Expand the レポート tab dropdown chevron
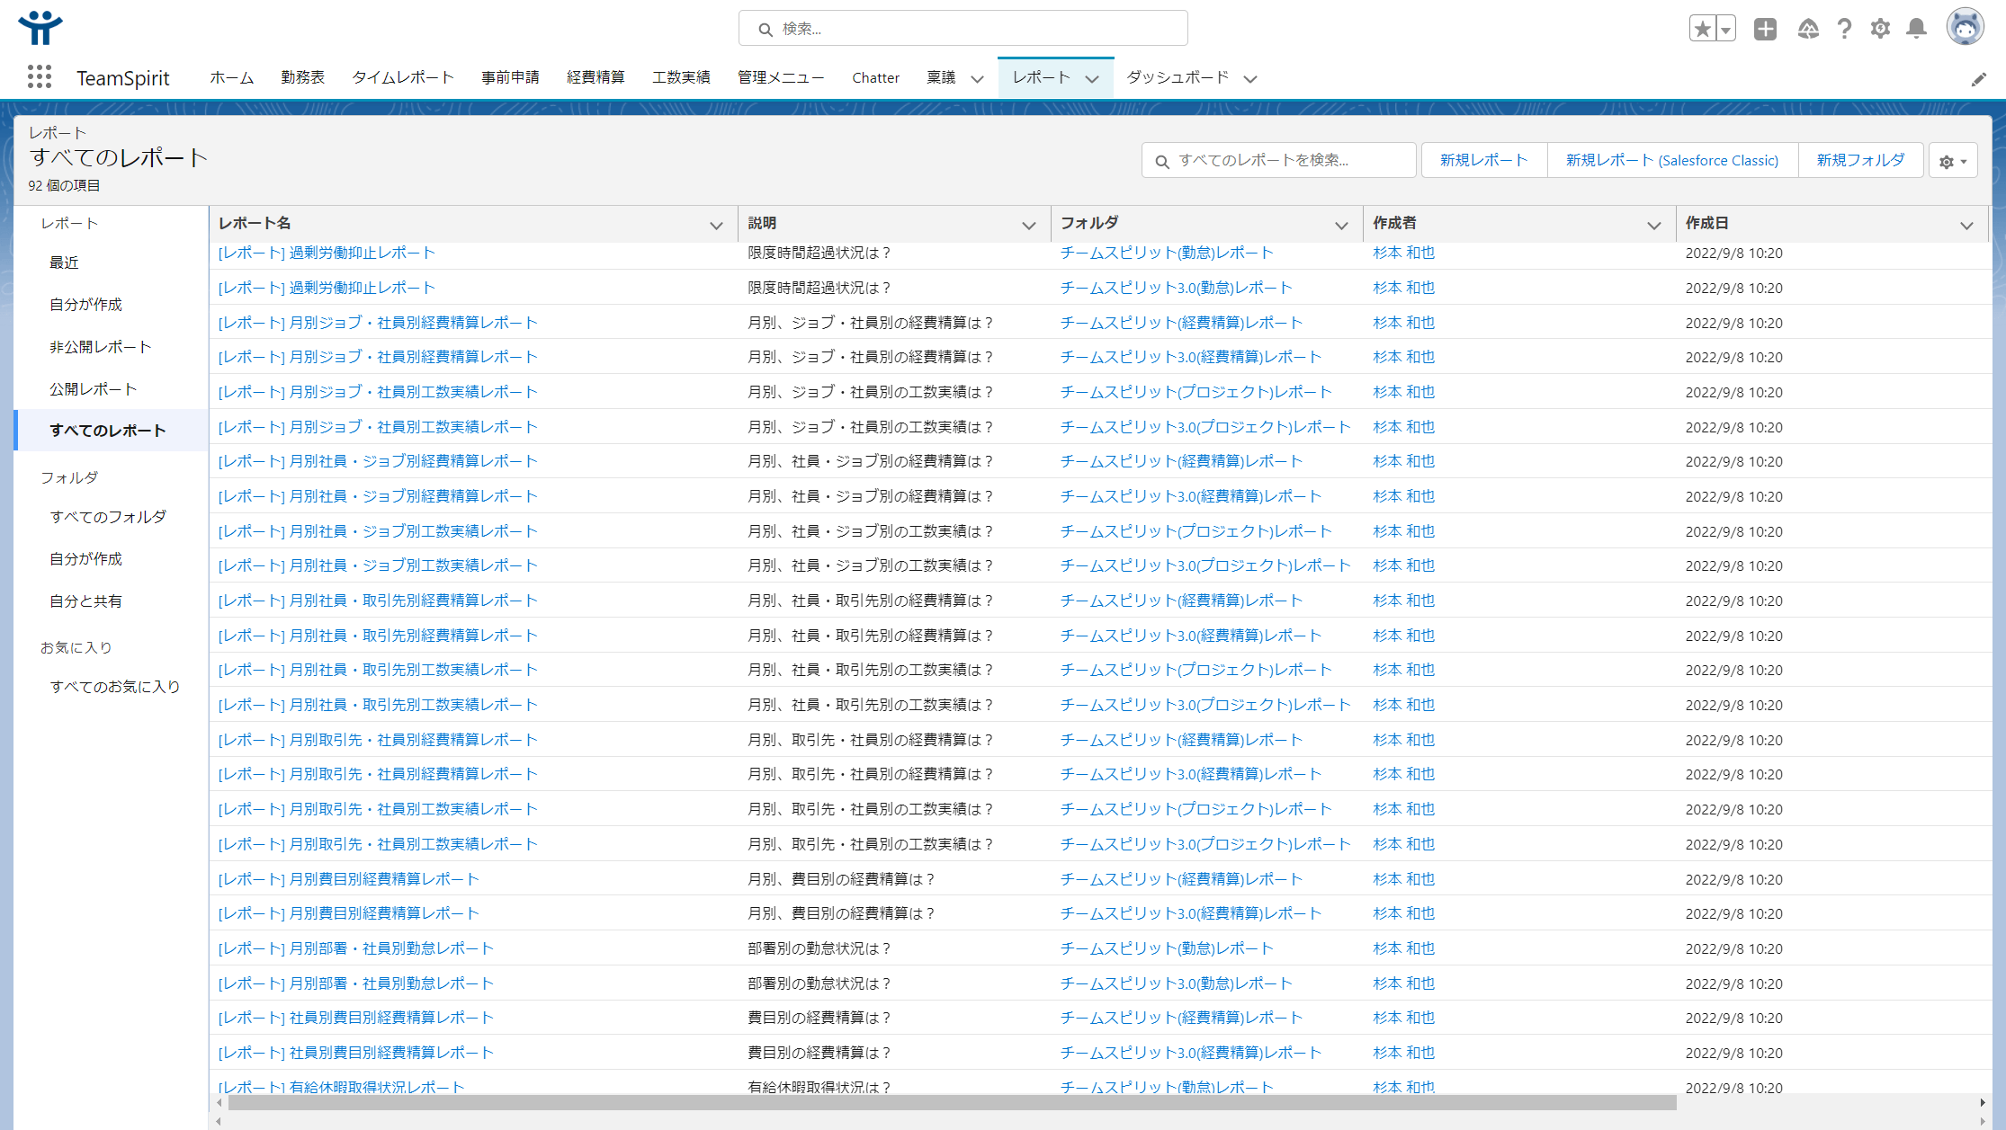 pyautogui.click(x=1092, y=78)
